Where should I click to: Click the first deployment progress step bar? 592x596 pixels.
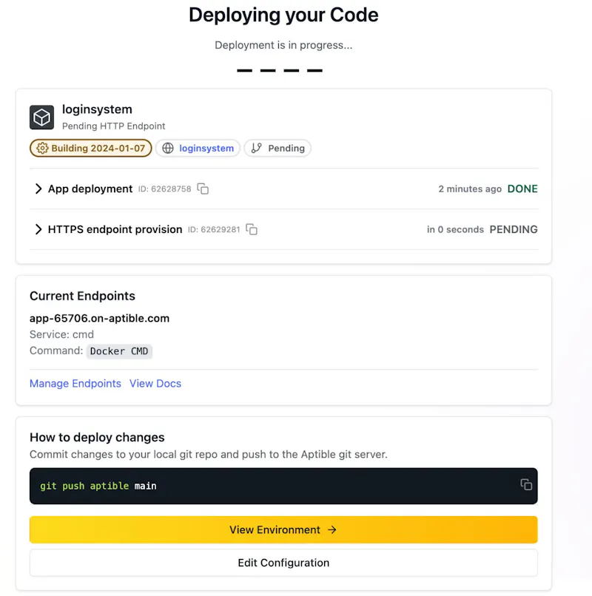[x=245, y=70]
